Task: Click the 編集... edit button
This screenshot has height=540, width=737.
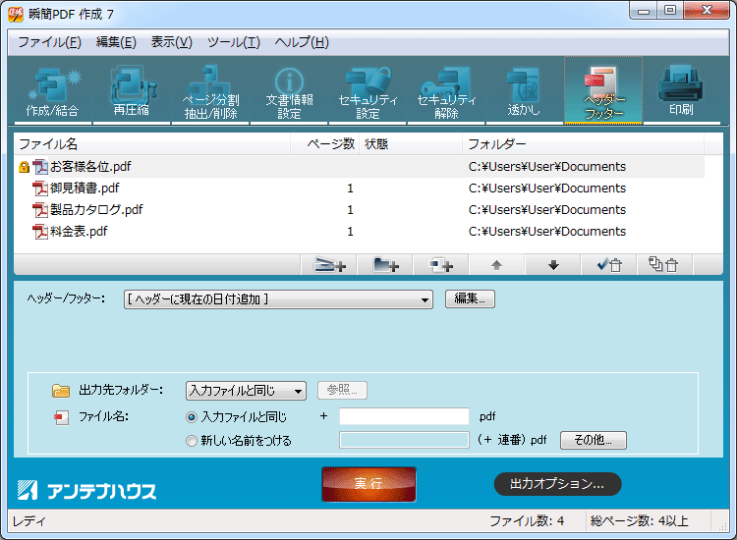Action: coord(470,299)
